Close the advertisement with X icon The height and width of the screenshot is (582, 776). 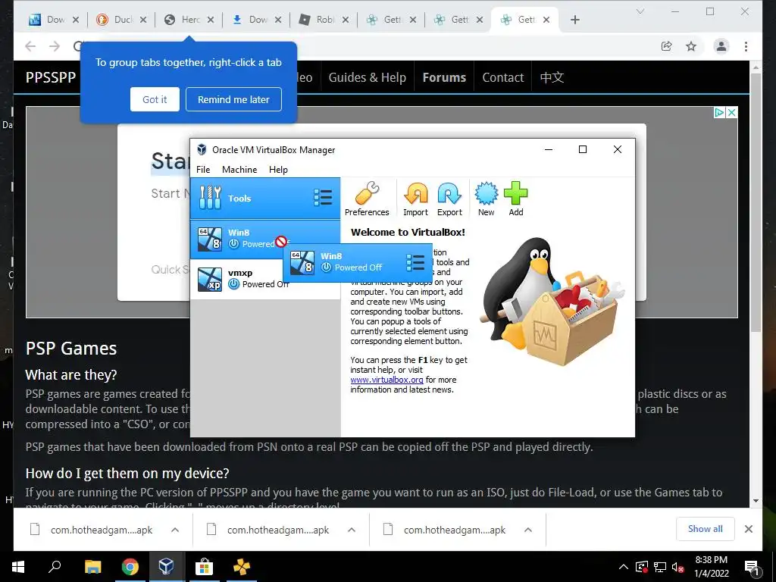pyautogui.click(x=731, y=112)
